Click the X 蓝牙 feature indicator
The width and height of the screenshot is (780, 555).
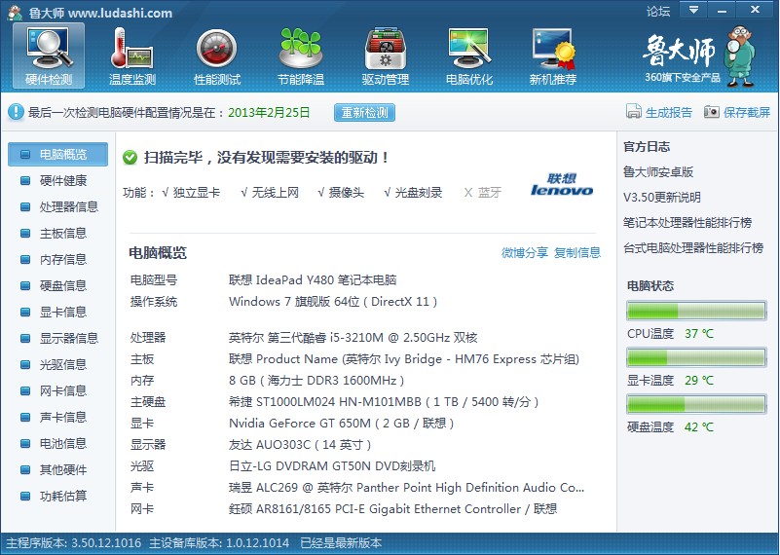click(483, 193)
